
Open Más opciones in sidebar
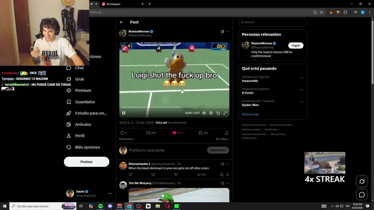pos(83,147)
